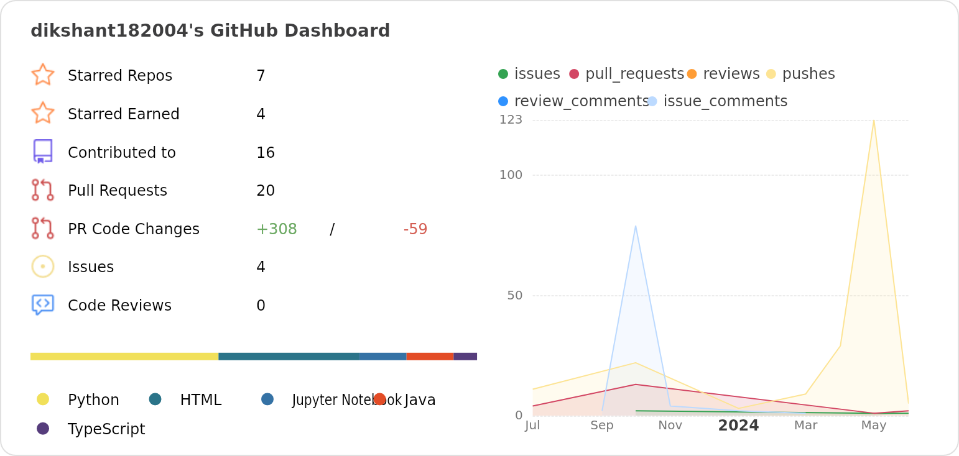Click the dashboard title dikshant182004's GitHub Dashboard
Image resolution: width=959 pixels, height=456 pixels.
210,30
